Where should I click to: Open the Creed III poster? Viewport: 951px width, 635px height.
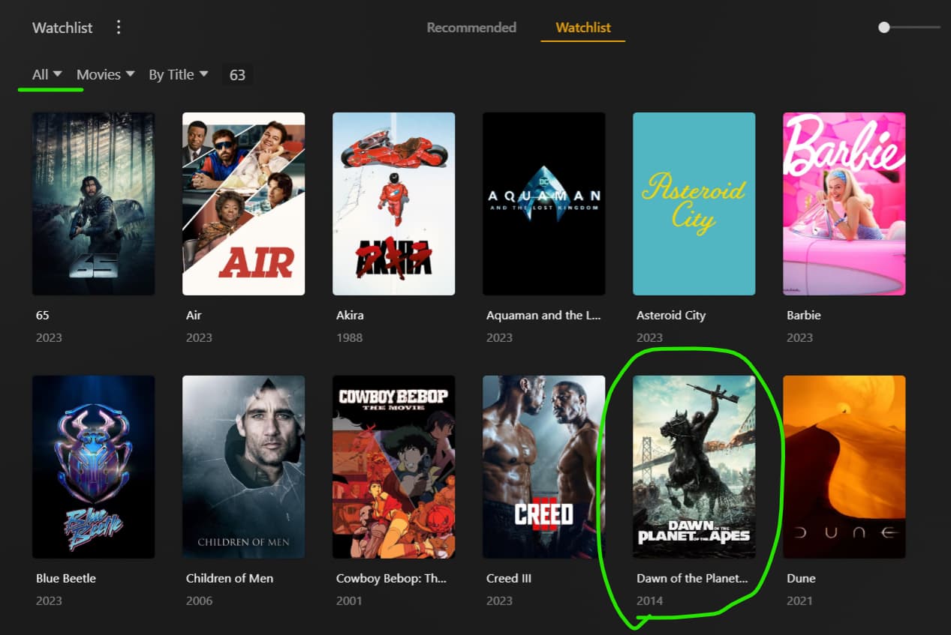click(544, 467)
